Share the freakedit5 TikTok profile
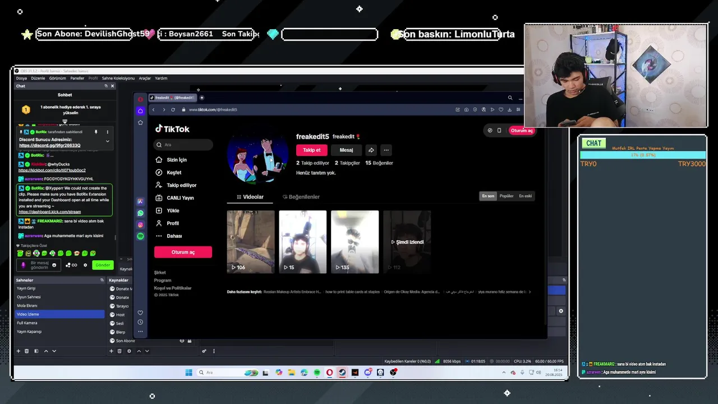 point(371,150)
